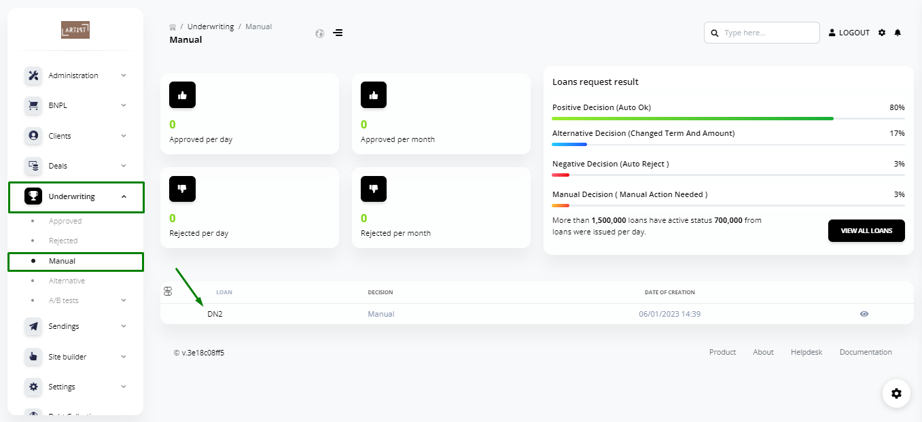Viewport: 922px width, 422px height.
Task: Click the DN2 loan cell
Action: coord(215,314)
